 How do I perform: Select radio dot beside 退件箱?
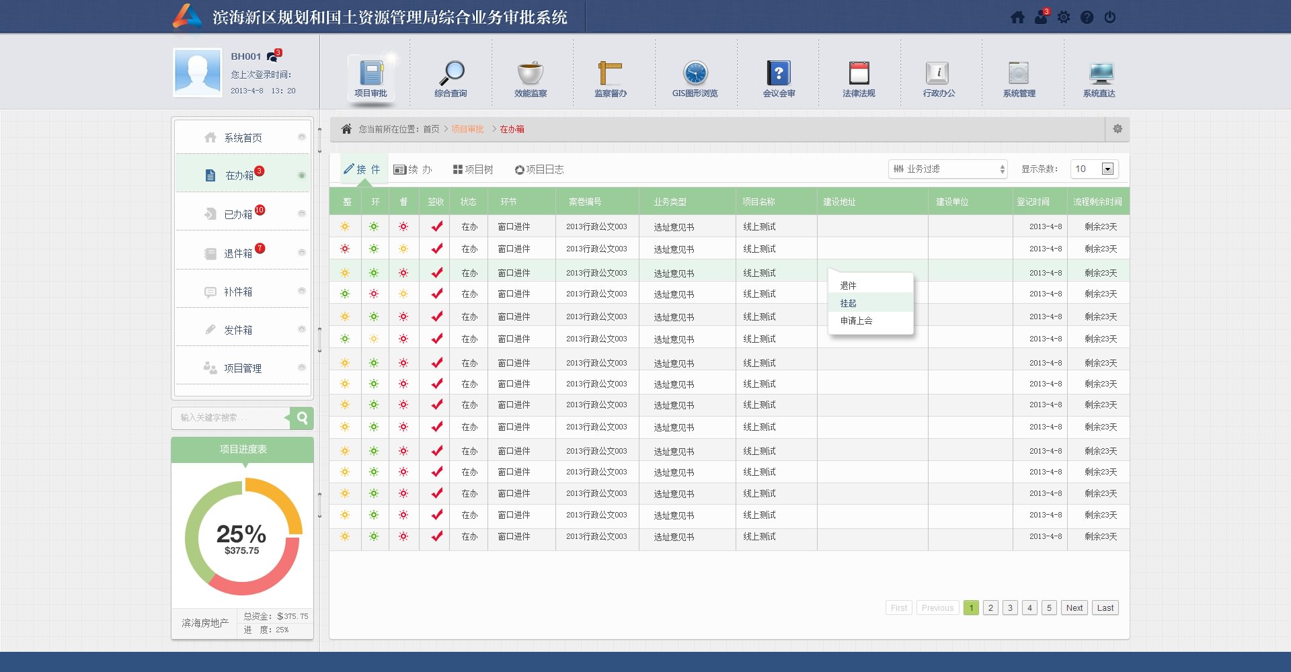302,253
